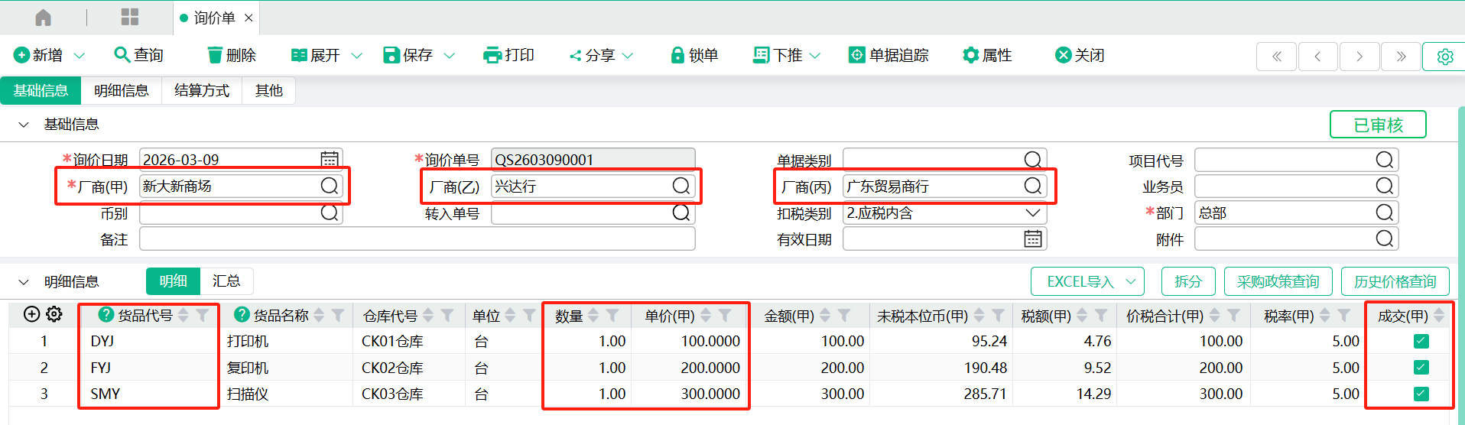The width and height of the screenshot is (1465, 425).
Task: Click add row plus icon in table header
Action: pos(31,314)
